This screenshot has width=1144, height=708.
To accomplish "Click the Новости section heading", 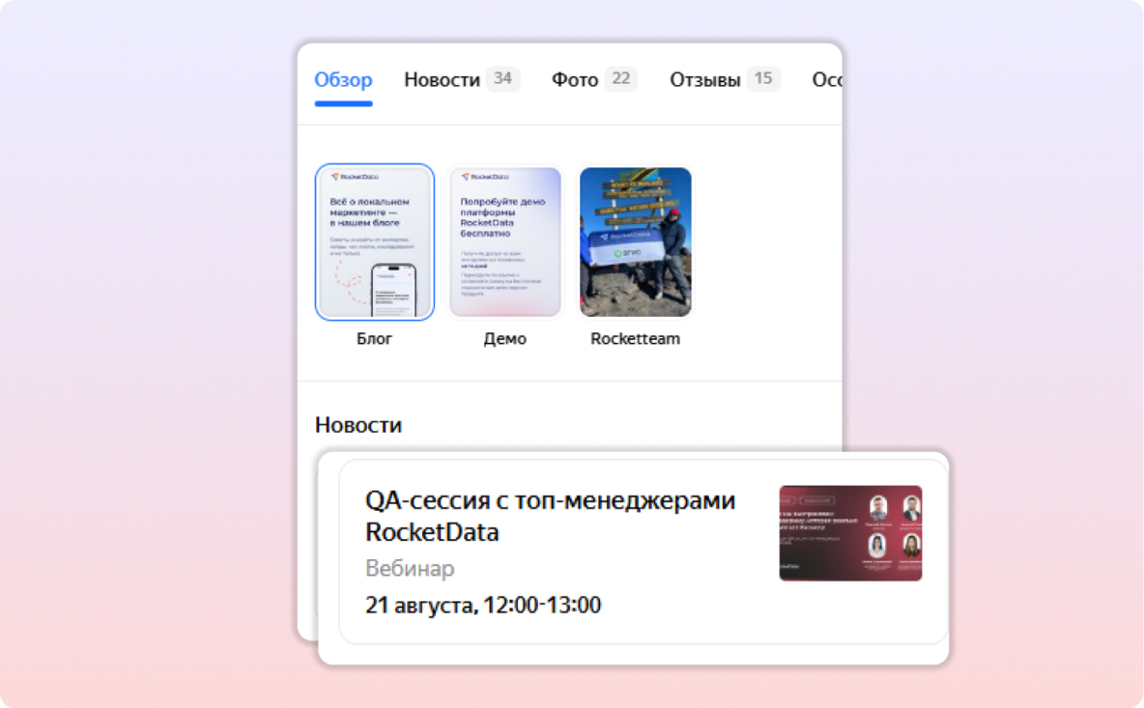I will point(358,425).
